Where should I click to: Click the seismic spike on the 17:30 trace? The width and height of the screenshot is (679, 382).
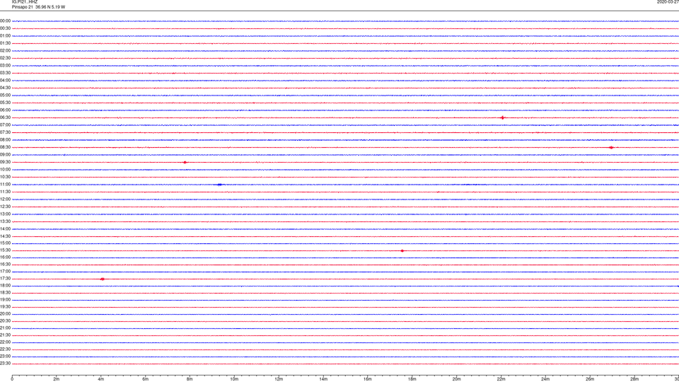[102, 279]
